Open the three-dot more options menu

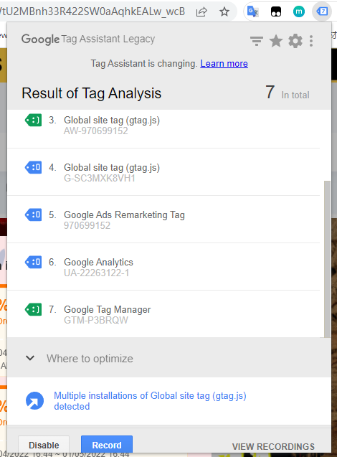coord(311,41)
